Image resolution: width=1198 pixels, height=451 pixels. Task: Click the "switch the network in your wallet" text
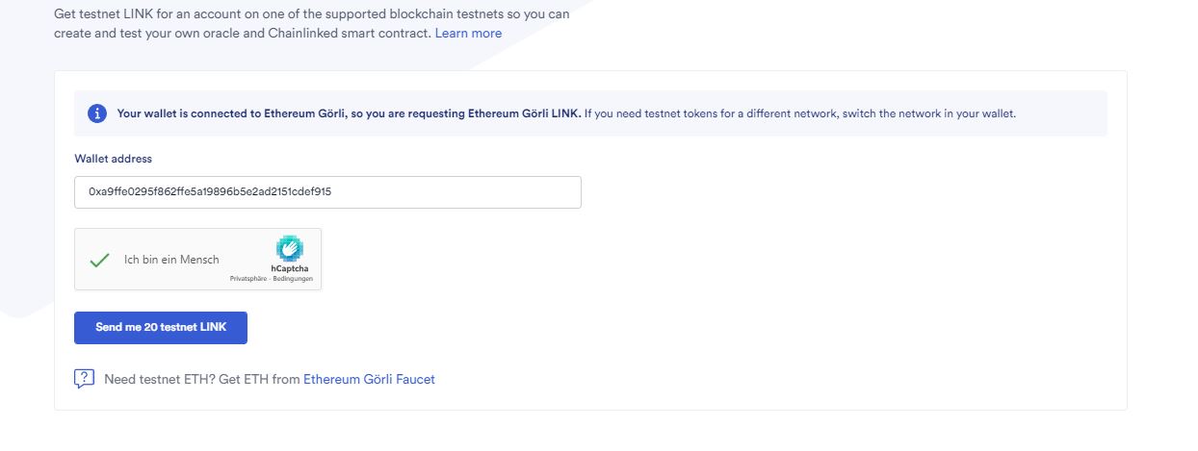(x=927, y=113)
